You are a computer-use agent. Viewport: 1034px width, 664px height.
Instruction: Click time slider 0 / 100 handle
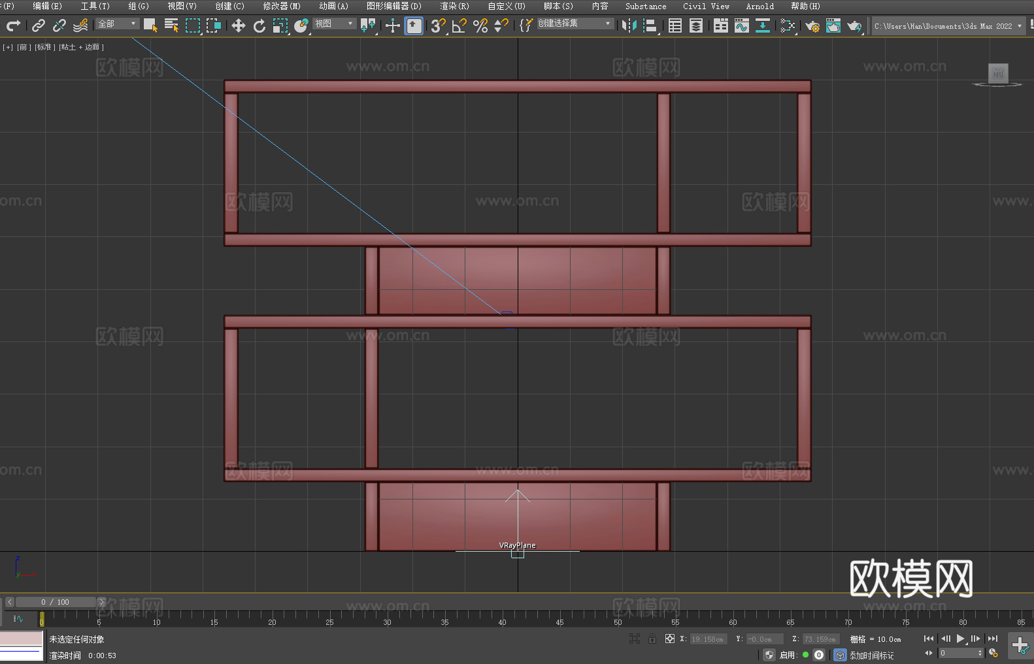[x=56, y=602]
